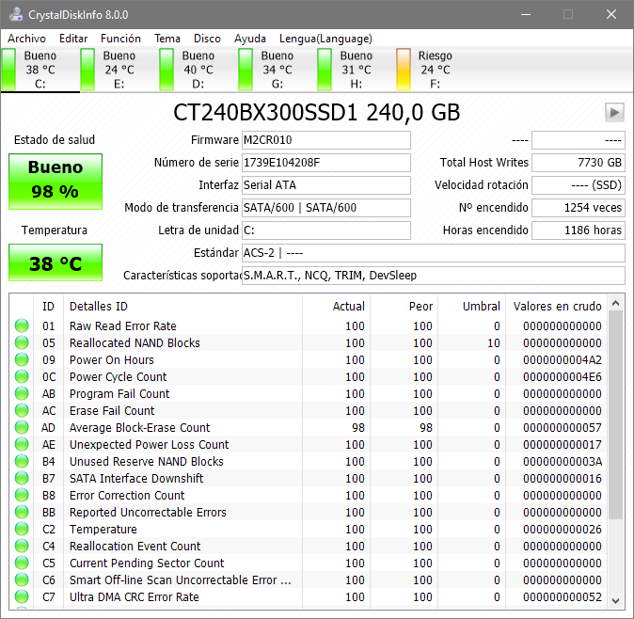Select disk F: with Riesgo status
This screenshot has height=619, width=634.
point(436,70)
